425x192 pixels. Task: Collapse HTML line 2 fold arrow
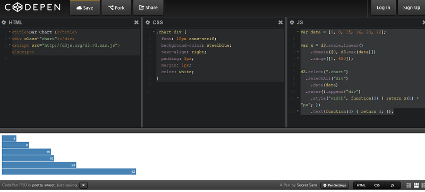pyautogui.click(x=10, y=39)
